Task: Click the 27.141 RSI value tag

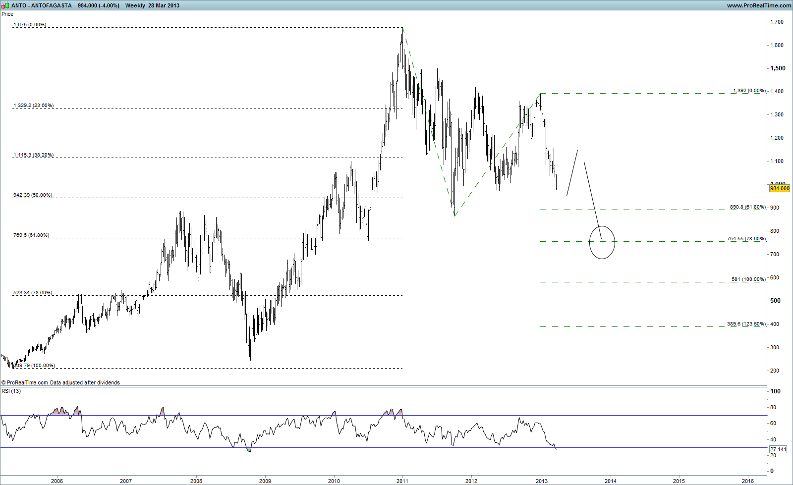Action: coord(778,449)
